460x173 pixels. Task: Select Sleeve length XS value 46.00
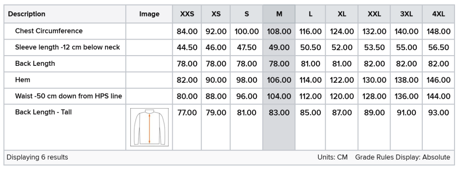pyautogui.click(x=216, y=47)
